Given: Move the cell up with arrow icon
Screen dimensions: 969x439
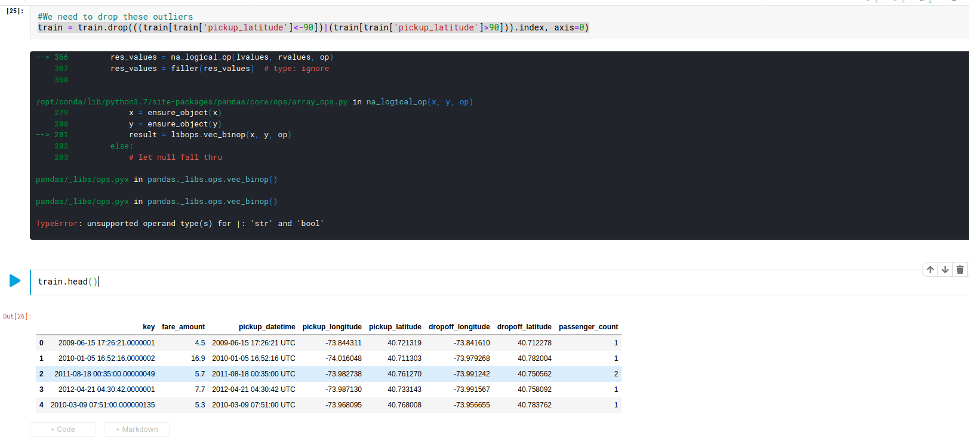Looking at the screenshot, I should coord(930,270).
